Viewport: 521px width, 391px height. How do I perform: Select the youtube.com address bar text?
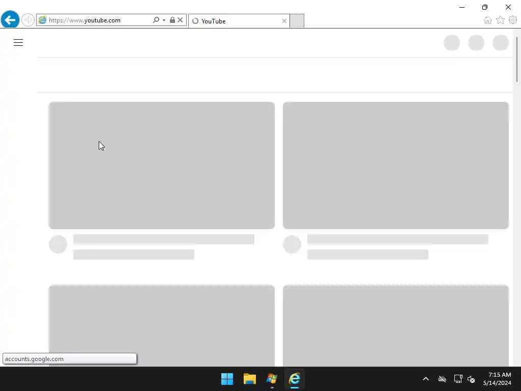[84, 20]
